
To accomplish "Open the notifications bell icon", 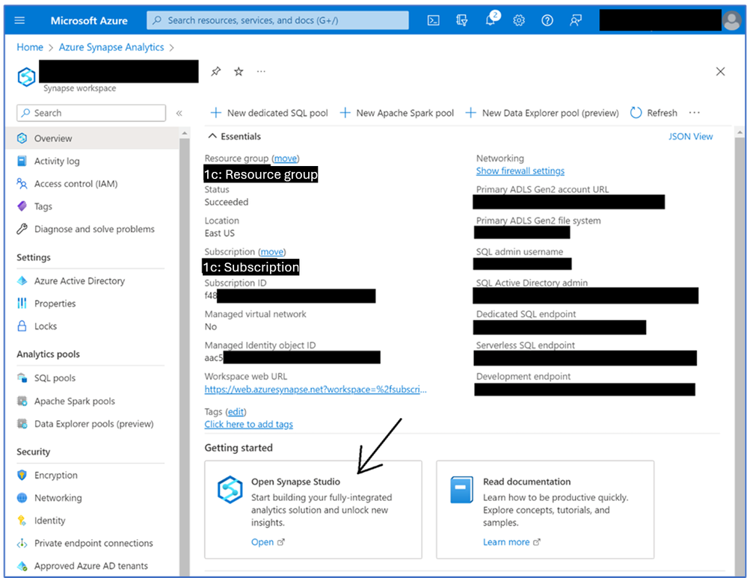I will point(491,19).
